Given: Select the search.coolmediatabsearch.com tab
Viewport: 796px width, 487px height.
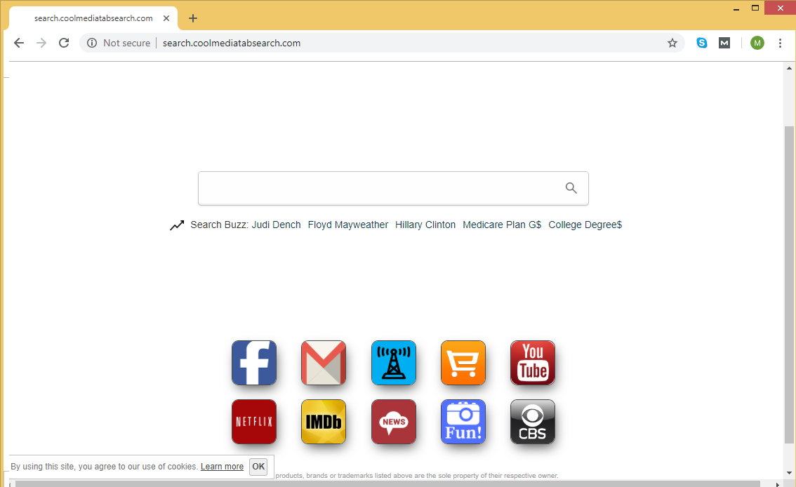Looking at the screenshot, I should pos(93,18).
